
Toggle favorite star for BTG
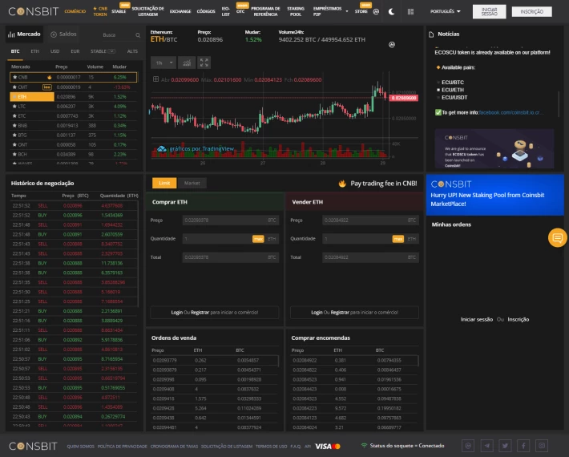coord(14,135)
